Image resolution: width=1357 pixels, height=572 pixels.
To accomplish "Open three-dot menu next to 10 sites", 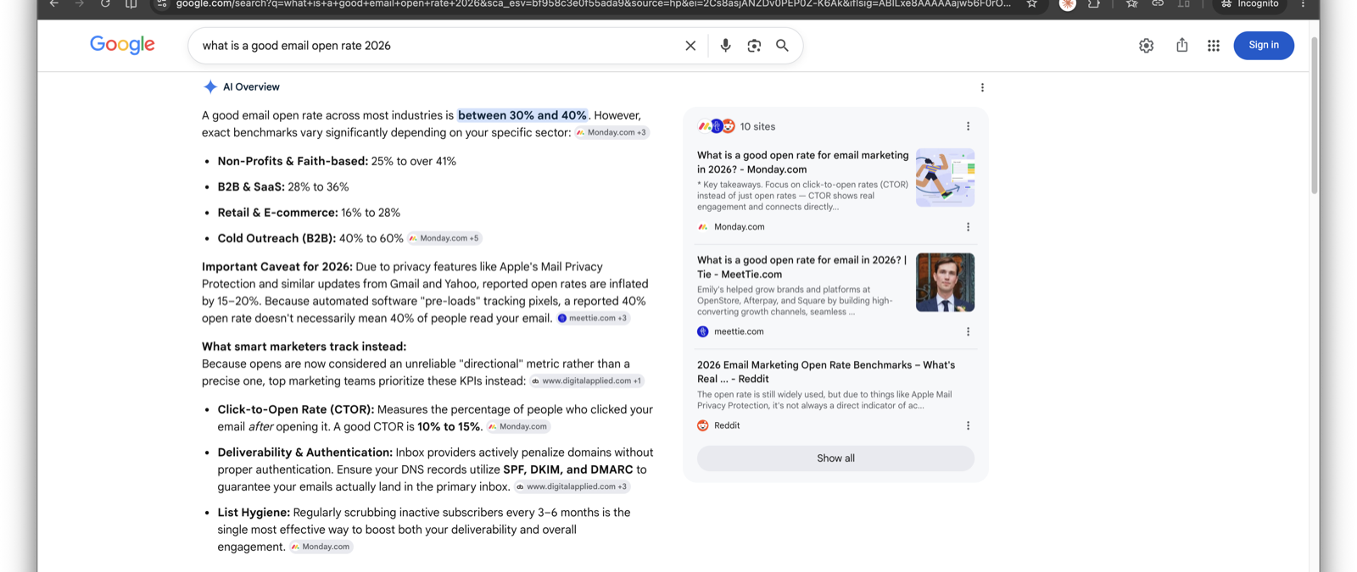I will 968,126.
